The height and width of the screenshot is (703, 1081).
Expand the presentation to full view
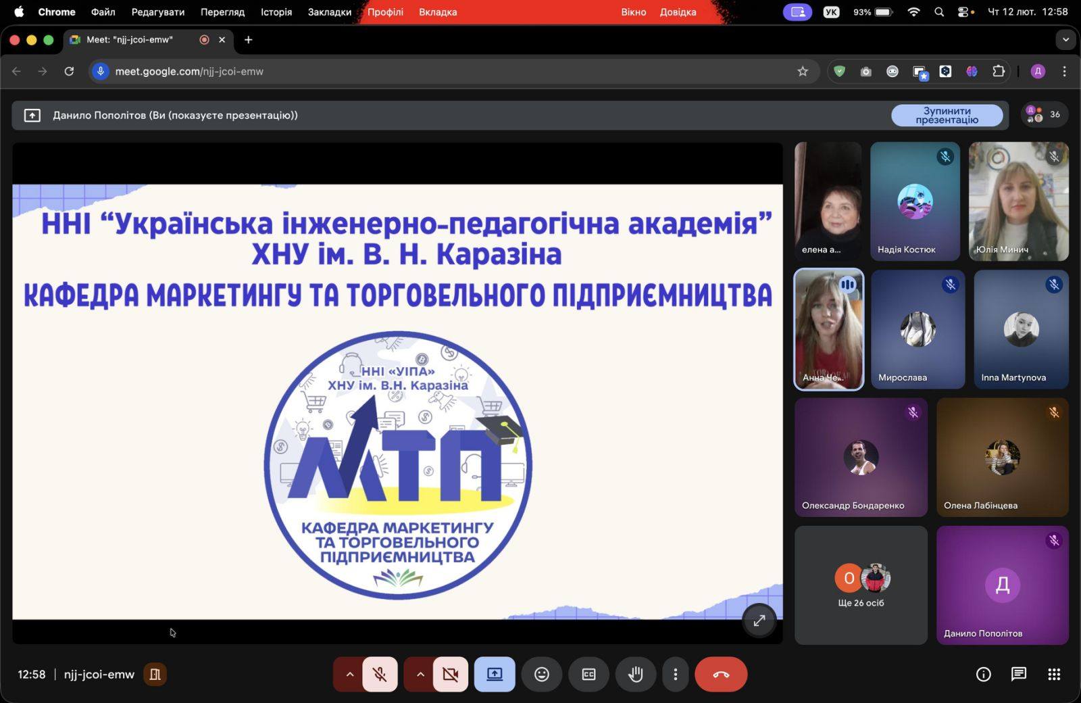[x=759, y=620]
